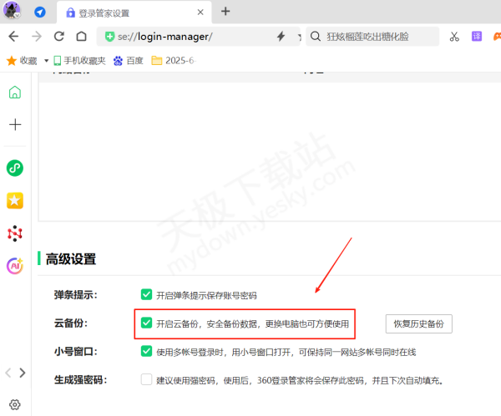This screenshot has height=416, width=501.
Task: Click the 恢复历史备份 button
Action: coord(418,323)
